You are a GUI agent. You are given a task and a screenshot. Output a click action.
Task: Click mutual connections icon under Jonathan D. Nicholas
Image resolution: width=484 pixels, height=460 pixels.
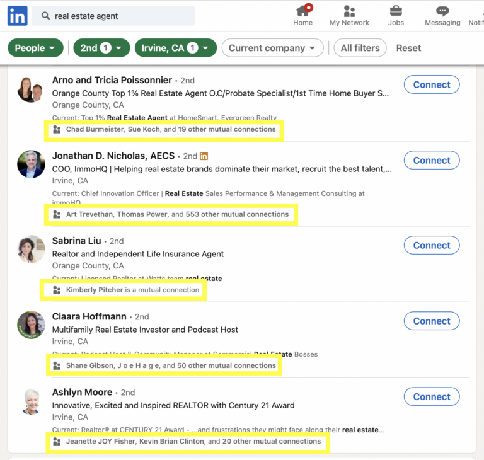[57, 214]
